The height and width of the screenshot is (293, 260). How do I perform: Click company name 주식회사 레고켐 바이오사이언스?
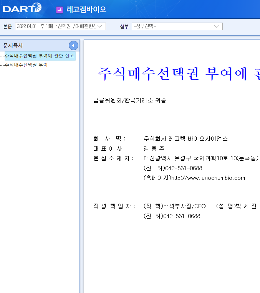(185, 139)
